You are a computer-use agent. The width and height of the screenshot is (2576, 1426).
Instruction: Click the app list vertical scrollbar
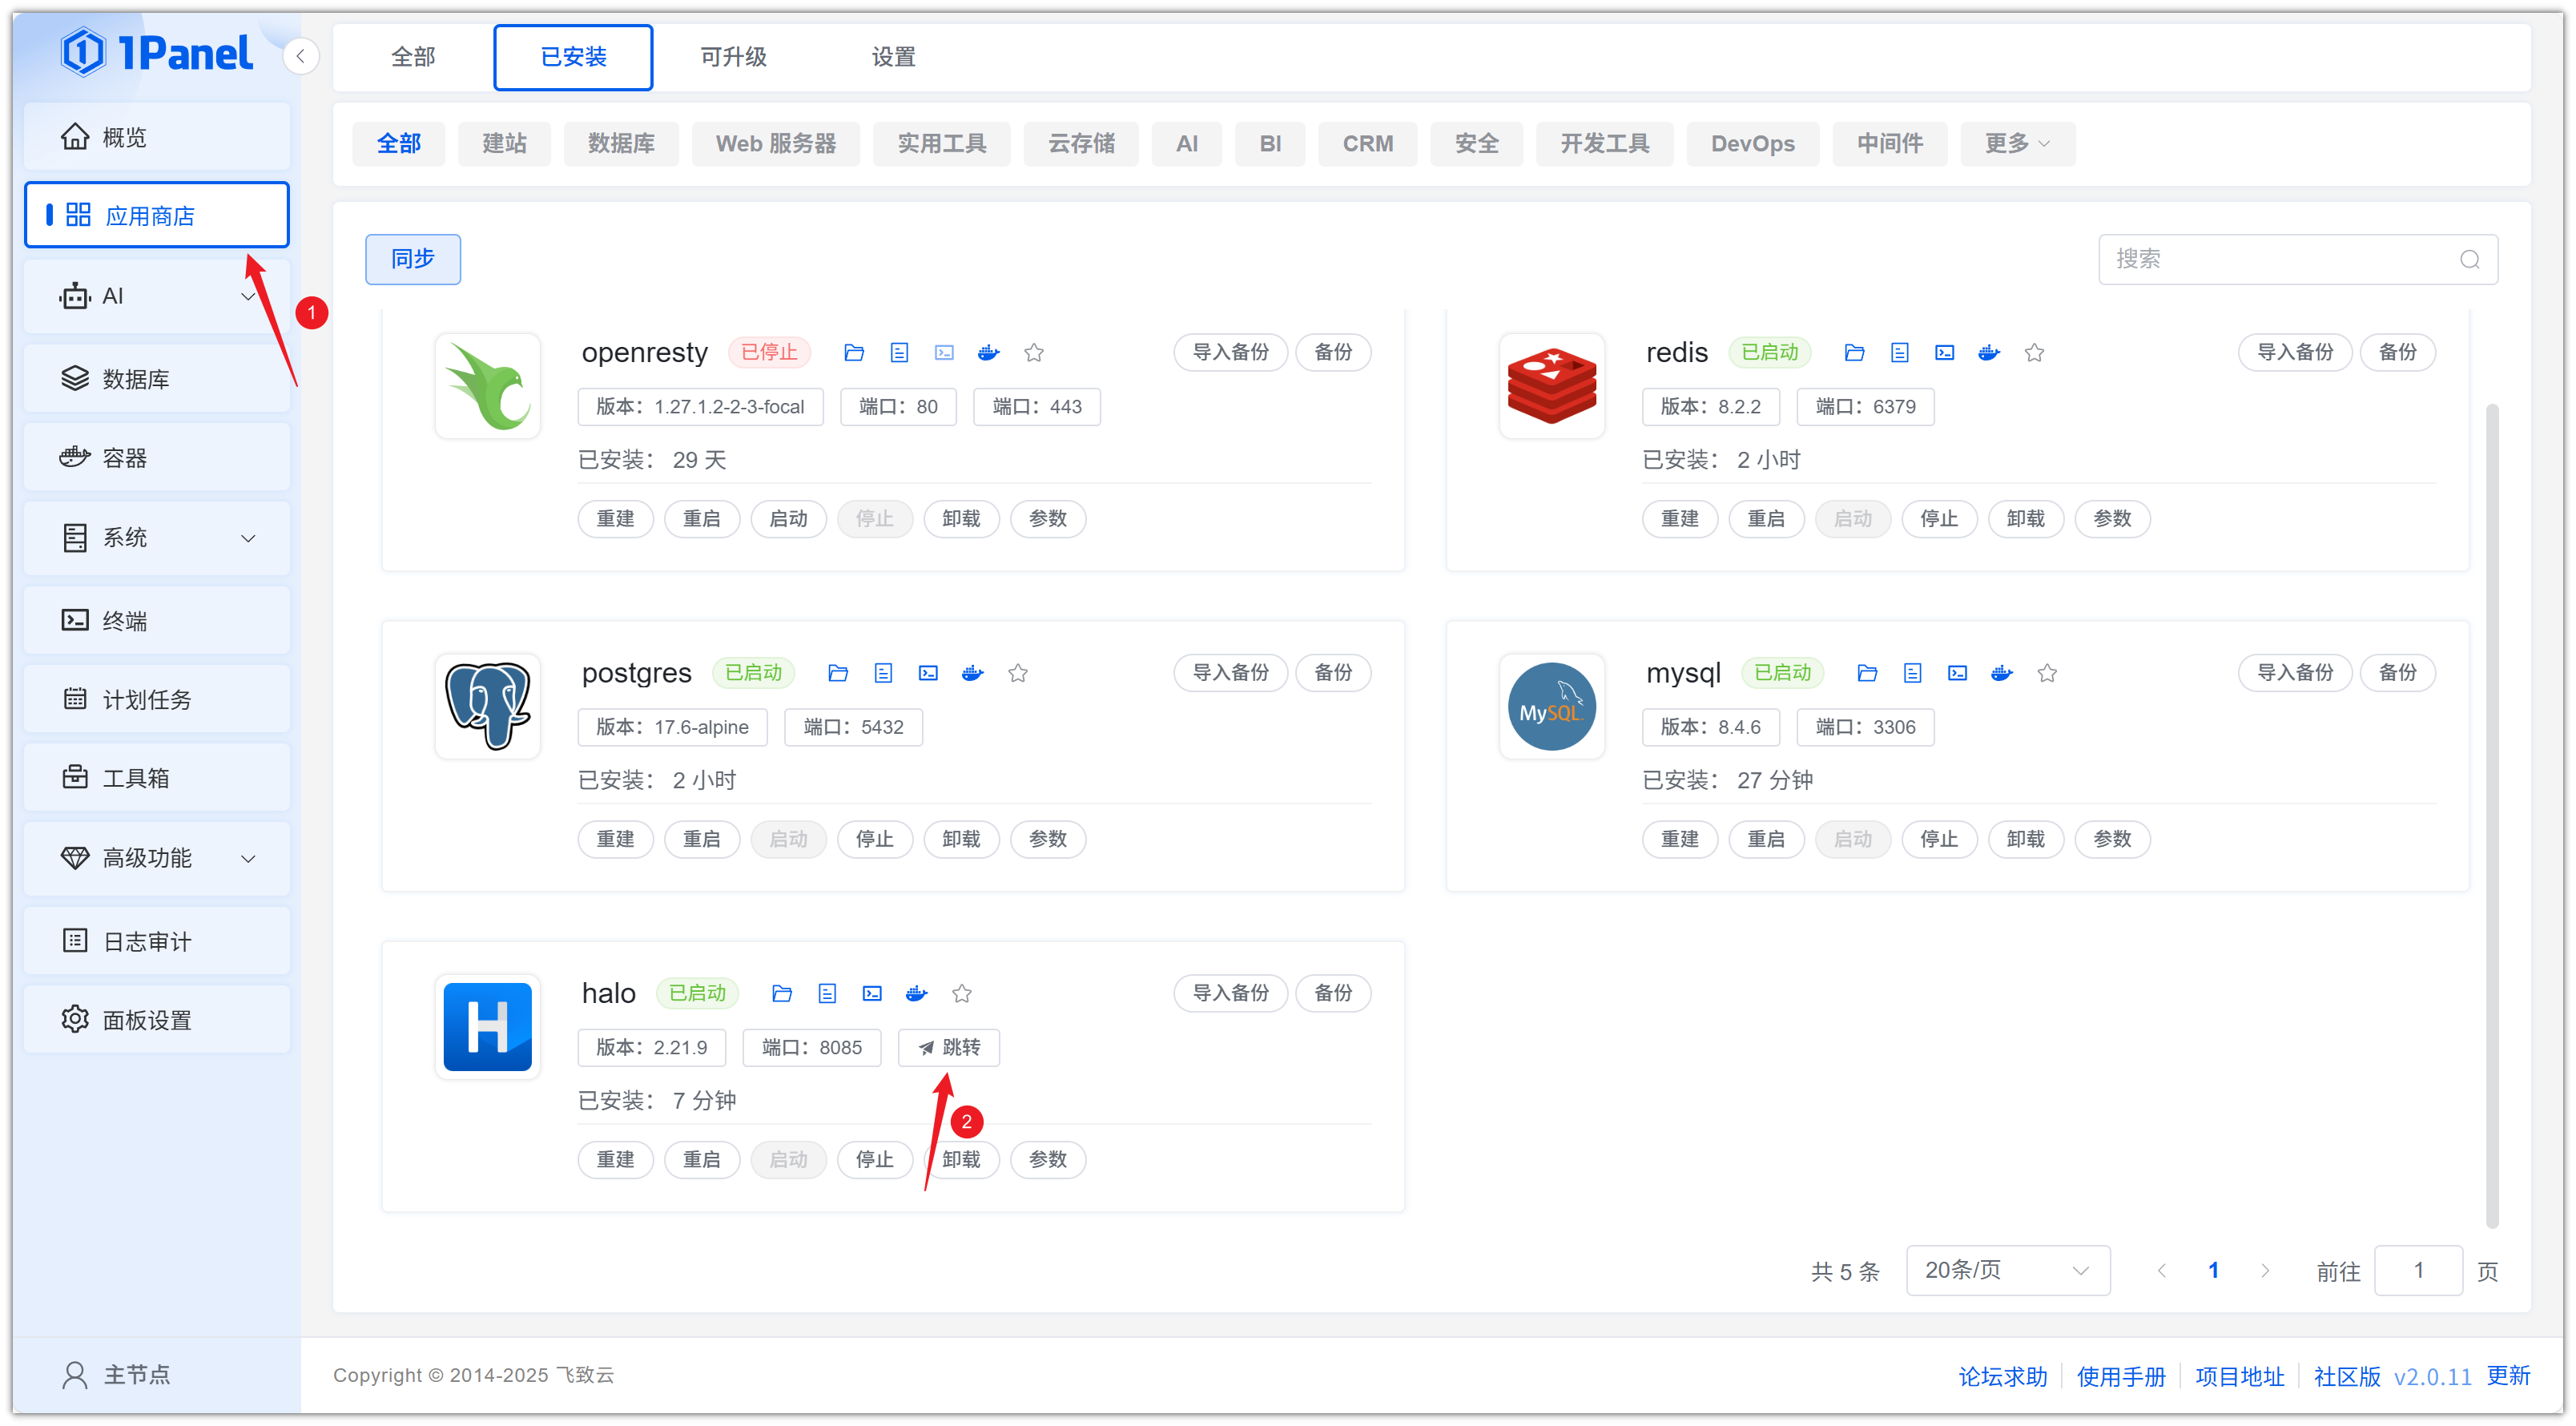pos(2491,815)
